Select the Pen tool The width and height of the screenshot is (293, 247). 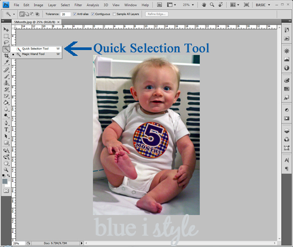[x=6, y=122]
